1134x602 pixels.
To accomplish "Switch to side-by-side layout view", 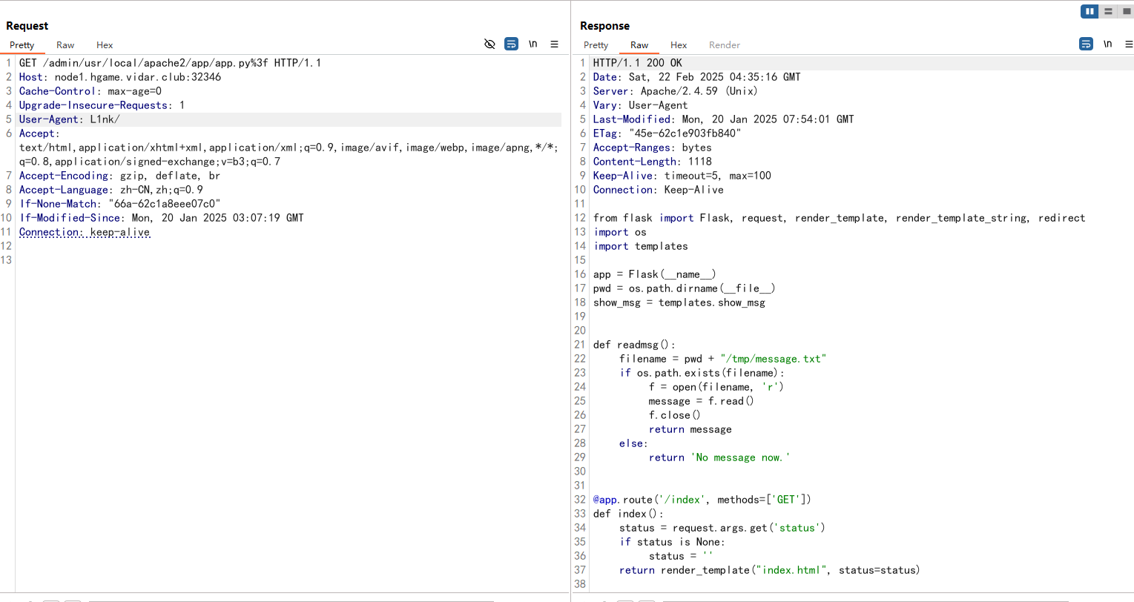I will (1090, 11).
